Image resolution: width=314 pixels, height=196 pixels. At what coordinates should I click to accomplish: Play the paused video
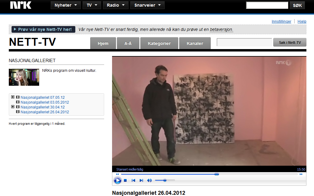118,181
